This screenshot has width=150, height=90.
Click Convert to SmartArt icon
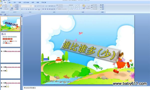[57, 9]
